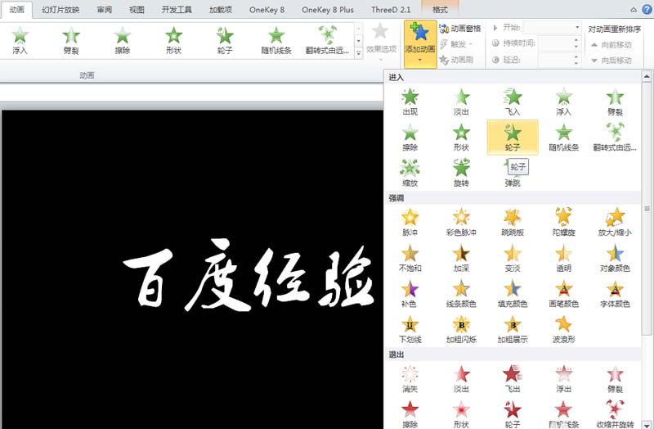Apply 擦除 from the ribbon gallery
Viewport: 654px width, 429px height.
click(x=122, y=40)
